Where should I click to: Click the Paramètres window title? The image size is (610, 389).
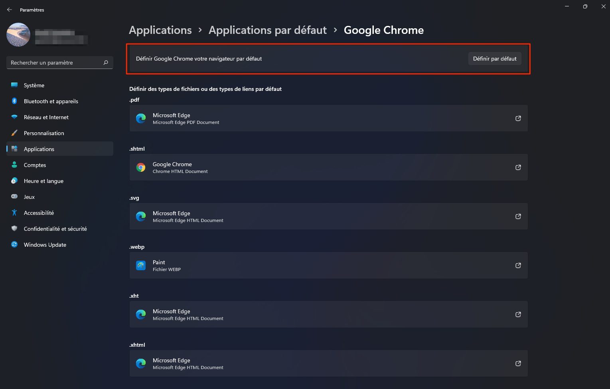pyautogui.click(x=32, y=10)
